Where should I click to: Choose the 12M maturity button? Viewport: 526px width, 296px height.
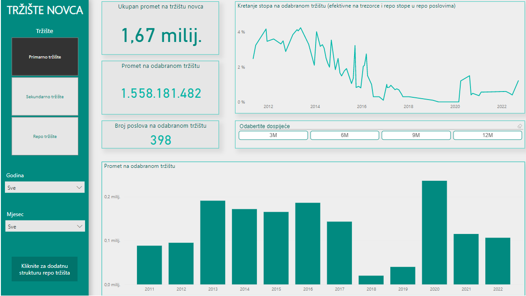click(x=488, y=135)
